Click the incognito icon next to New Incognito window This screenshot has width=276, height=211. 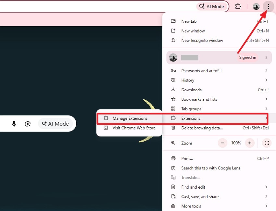[x=173, y=40]
